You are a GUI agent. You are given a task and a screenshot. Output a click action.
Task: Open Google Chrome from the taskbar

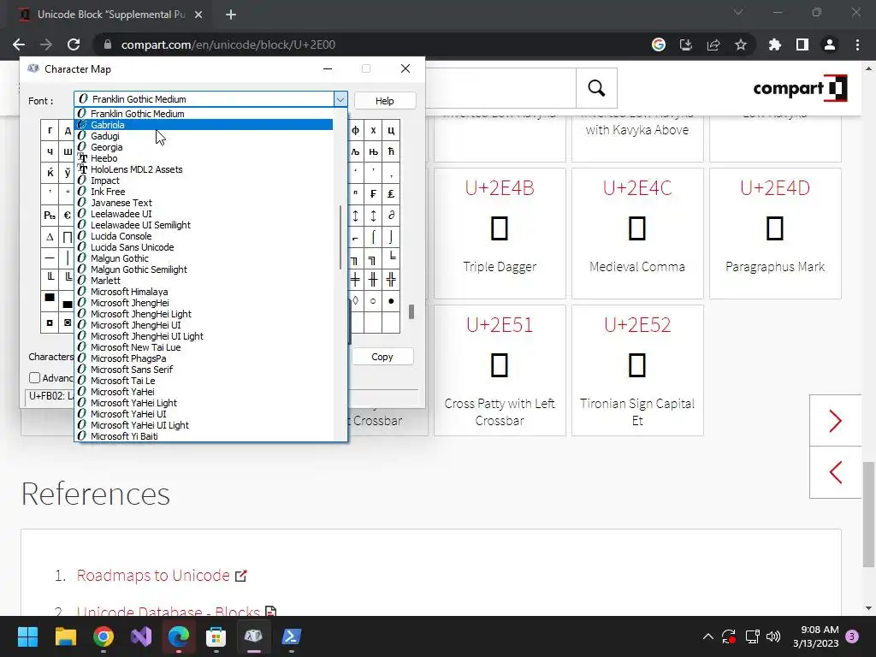pyautogui.click(x=104, y=636)
